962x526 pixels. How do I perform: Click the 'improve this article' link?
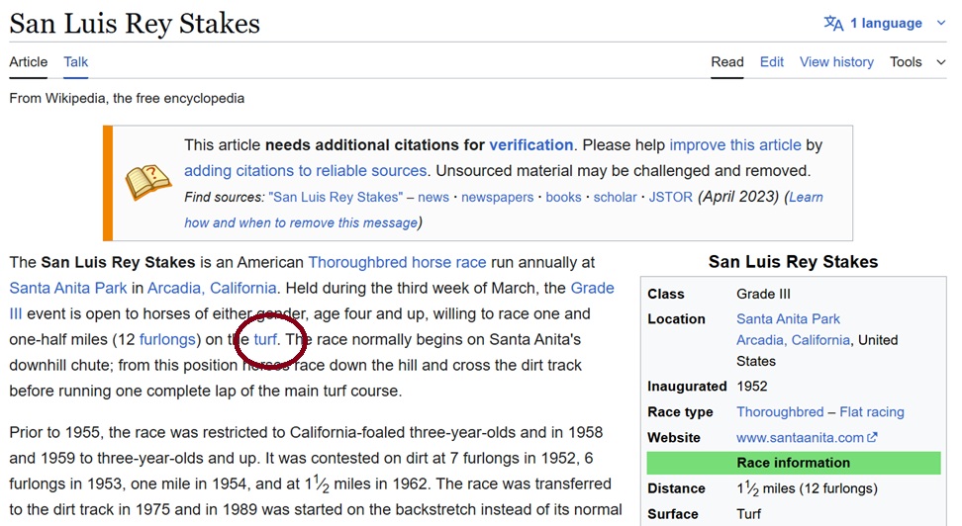(735, 144)
